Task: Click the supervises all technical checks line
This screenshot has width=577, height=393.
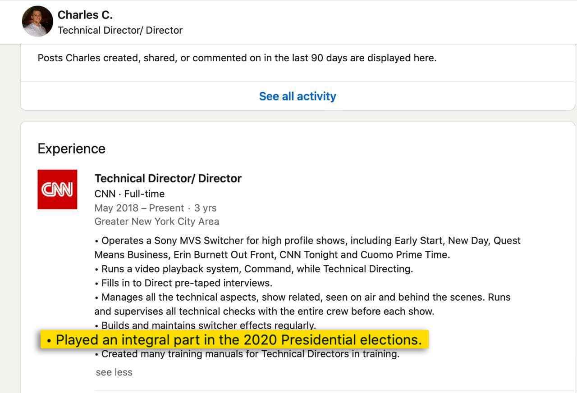Action: point(264,312)
